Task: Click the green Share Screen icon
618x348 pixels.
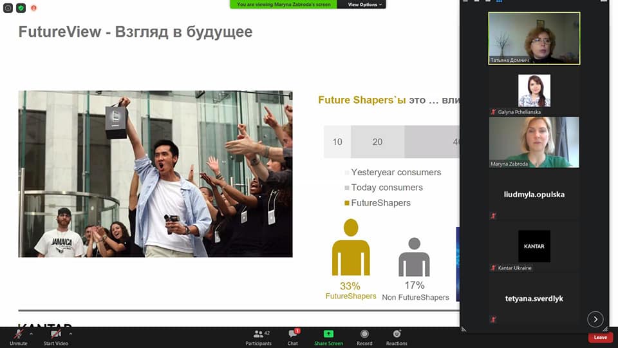Action: 328,334
